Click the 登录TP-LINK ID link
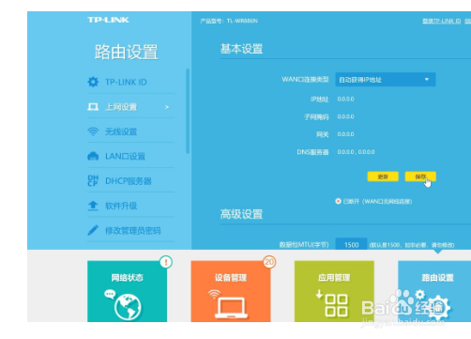Screen dimensions: 471x339 (x=442, y=21)
